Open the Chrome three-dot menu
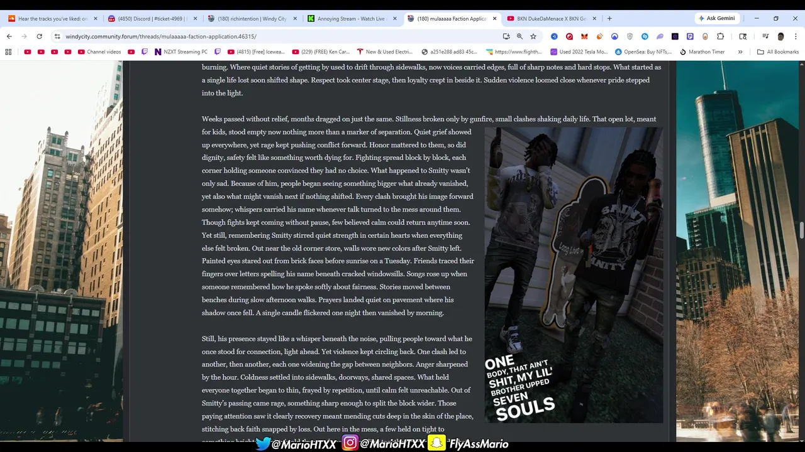The image size is (805, 452). click(x=795, y=36)
